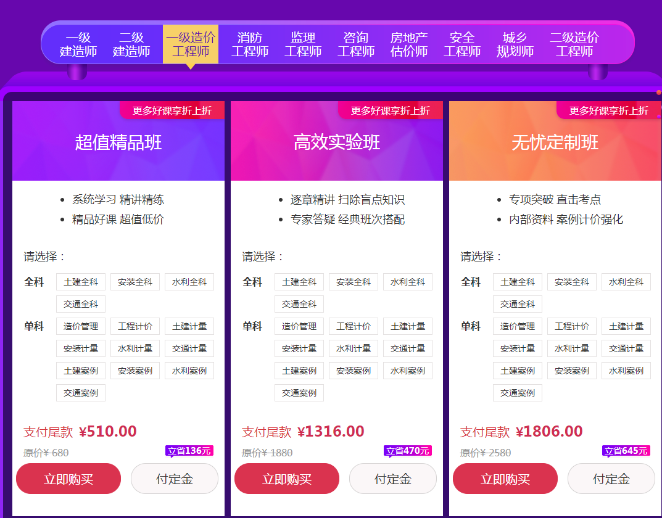This screenshot has width=662, height=518.
Task: Select 造价管理 in the 超值精品班 card
Action: (x=81, y=326)
